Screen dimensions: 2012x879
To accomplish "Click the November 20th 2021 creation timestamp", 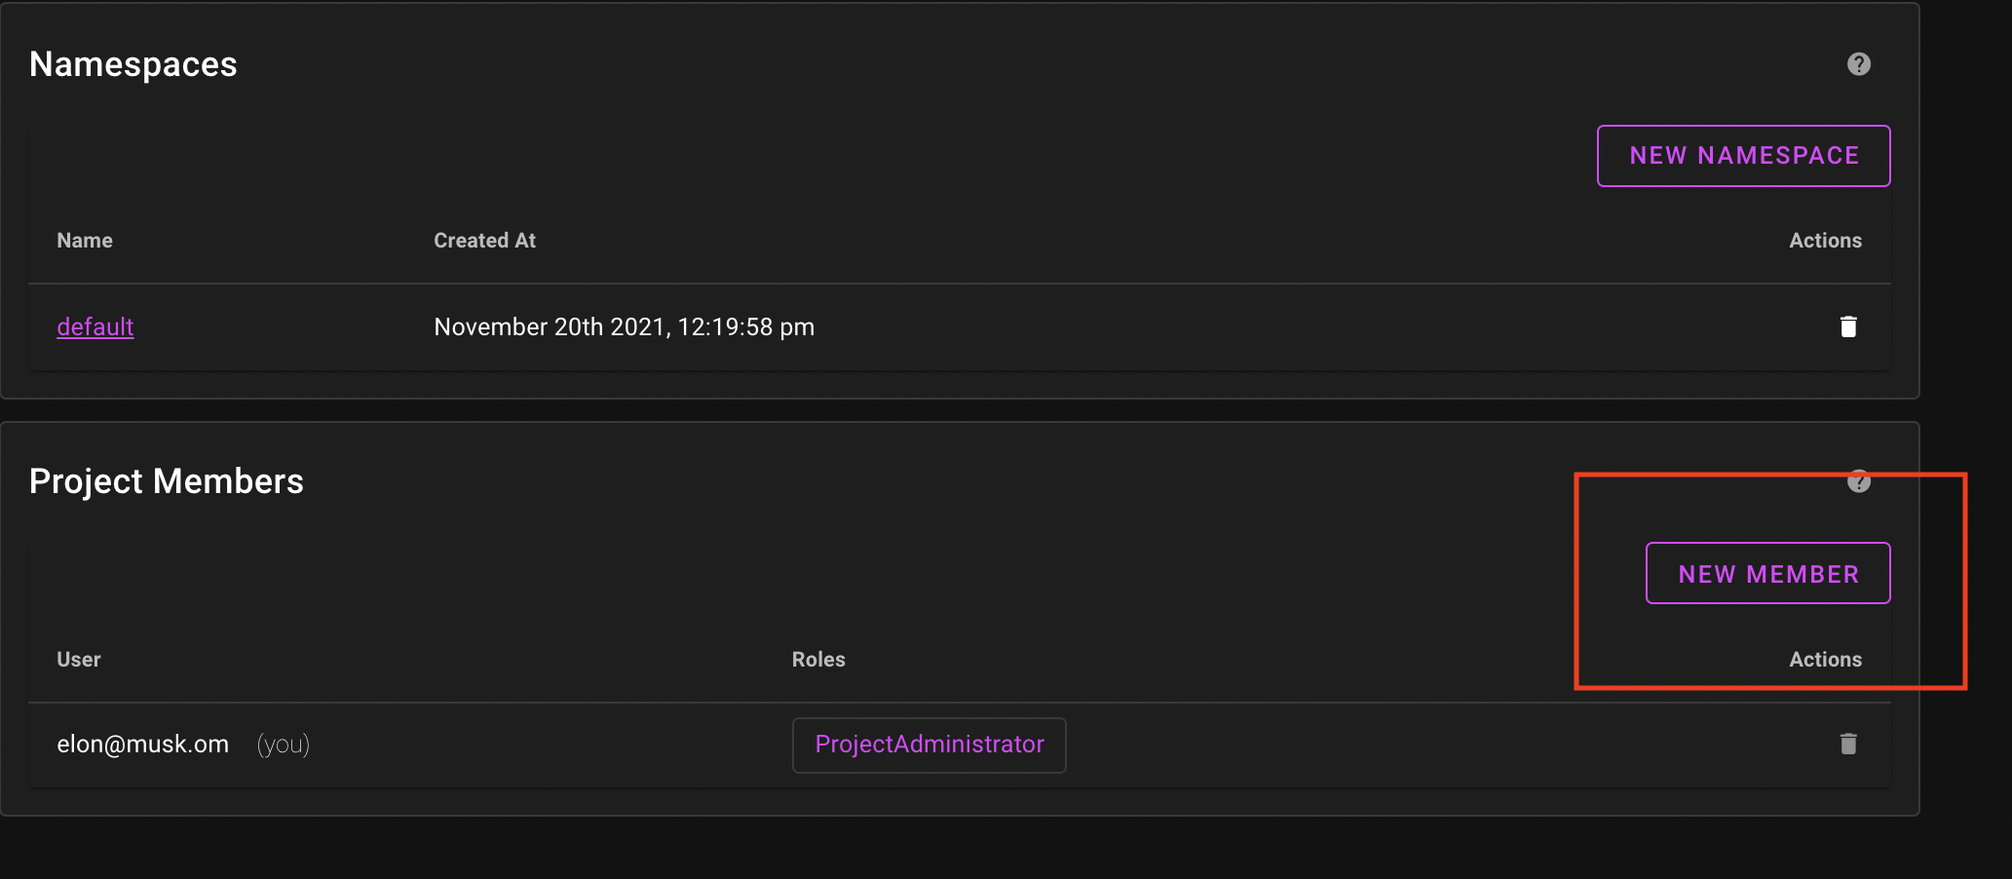I will coord(624,326).
